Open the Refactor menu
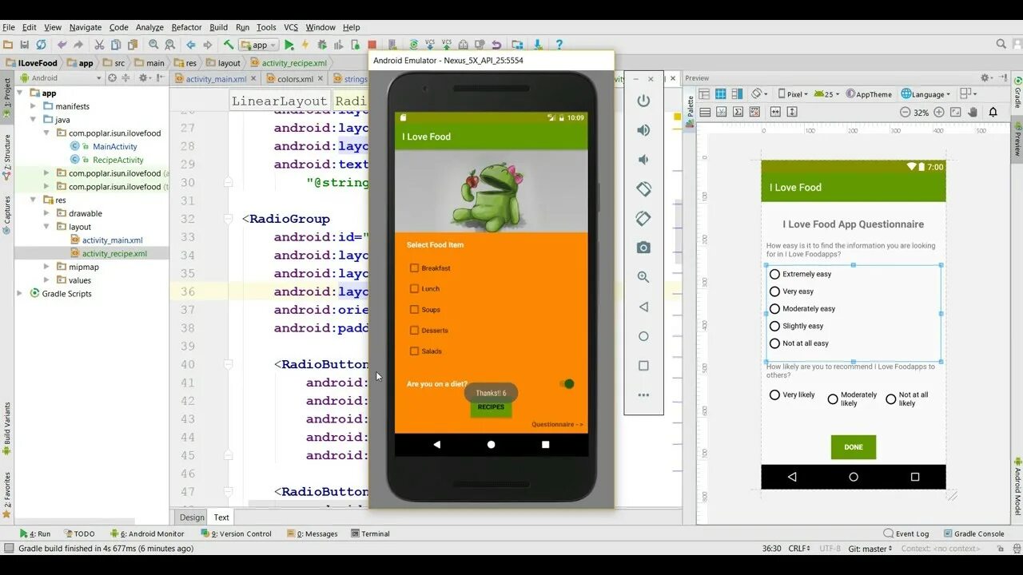The width and height of the screenshot is (1023, 575). point(186,27)
